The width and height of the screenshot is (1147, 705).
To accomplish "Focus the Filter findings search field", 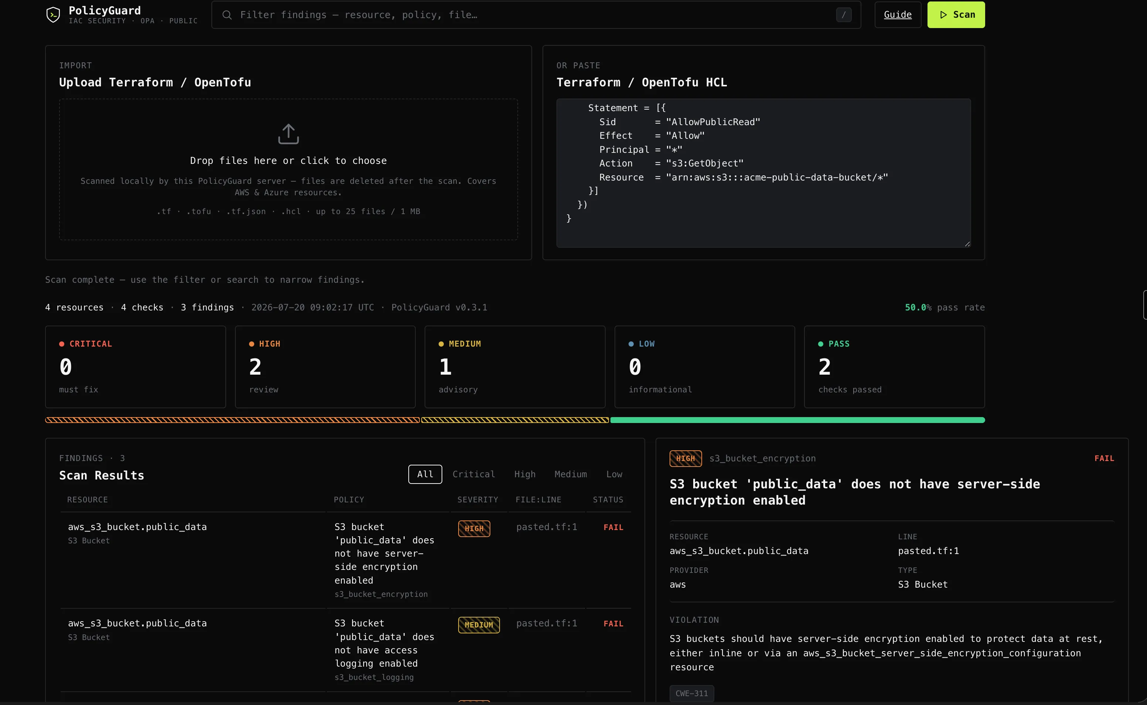I will (x=536, y=15).
